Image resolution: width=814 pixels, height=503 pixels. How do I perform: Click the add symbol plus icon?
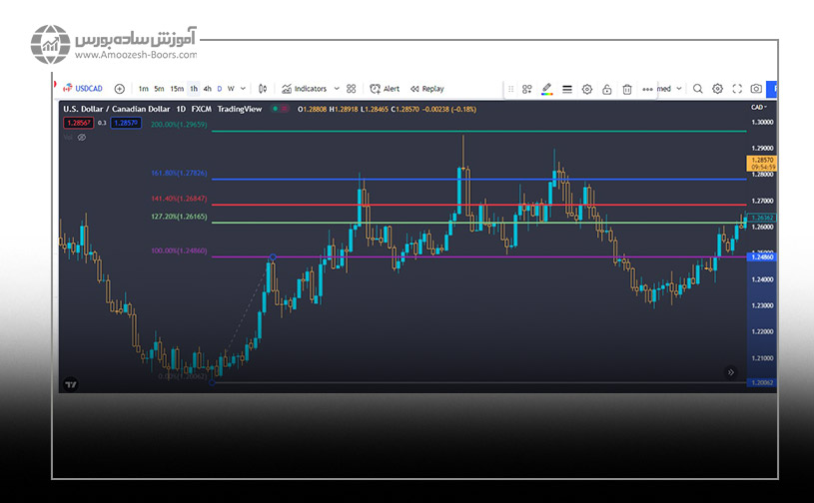click(120, 89)
